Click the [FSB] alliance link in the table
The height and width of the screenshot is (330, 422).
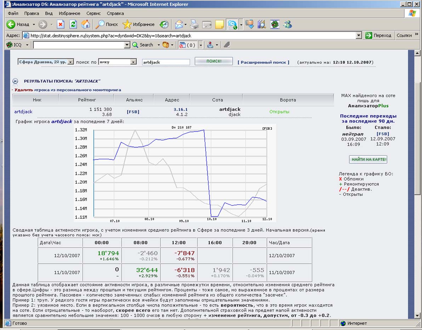coord(133,112)
